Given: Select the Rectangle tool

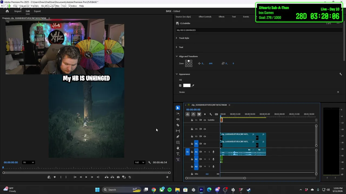Looking at the screenshot, I should tap(178, 142).
